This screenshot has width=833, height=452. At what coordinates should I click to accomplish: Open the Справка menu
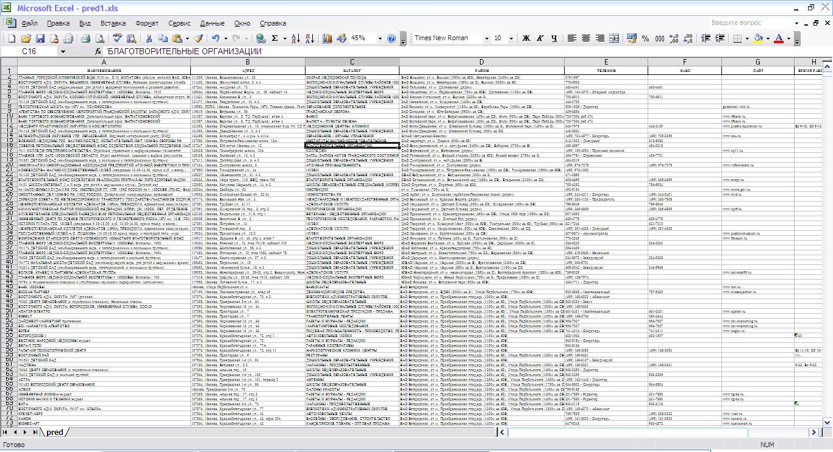(x=273, y=23)
